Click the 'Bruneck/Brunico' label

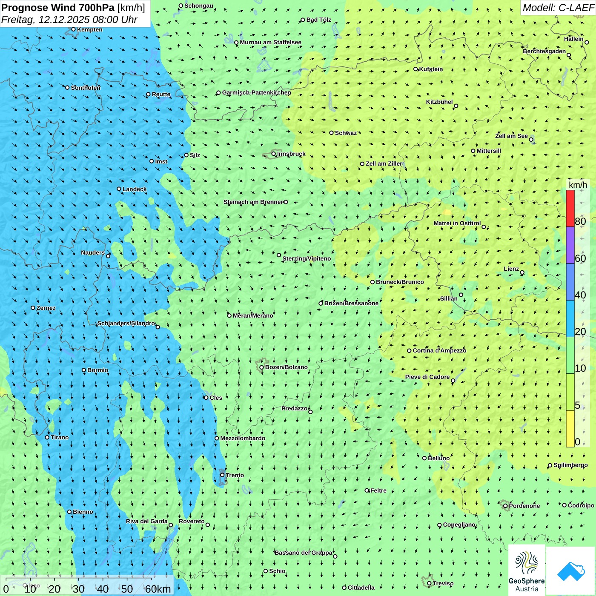point(400,282)
